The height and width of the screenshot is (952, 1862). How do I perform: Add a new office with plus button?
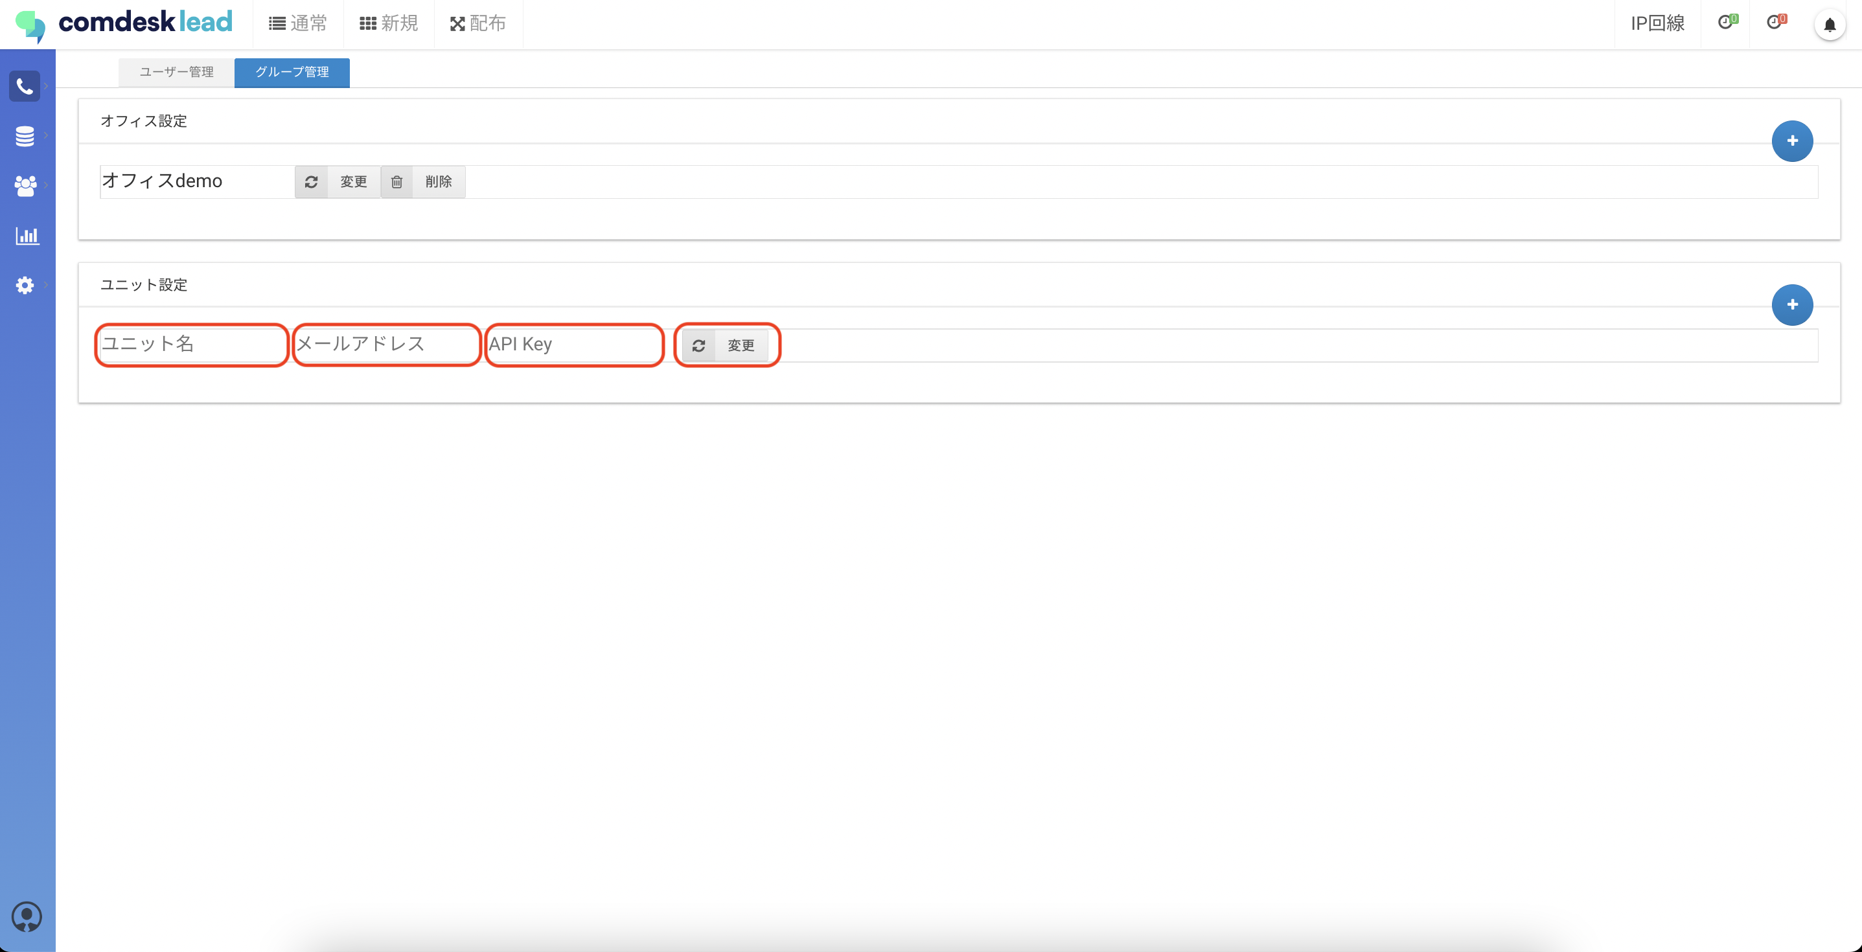tap(1792, 141)
